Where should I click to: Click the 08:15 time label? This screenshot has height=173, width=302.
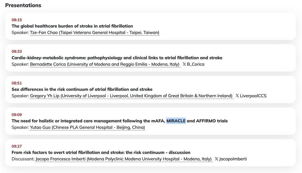17,20
